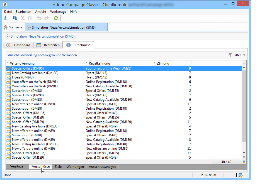This screenshot has width=262, height=187.
Task: Switch to the Dashboard tab
Action: click(x=18, y=45)
